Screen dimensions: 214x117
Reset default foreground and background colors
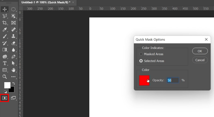5,92
